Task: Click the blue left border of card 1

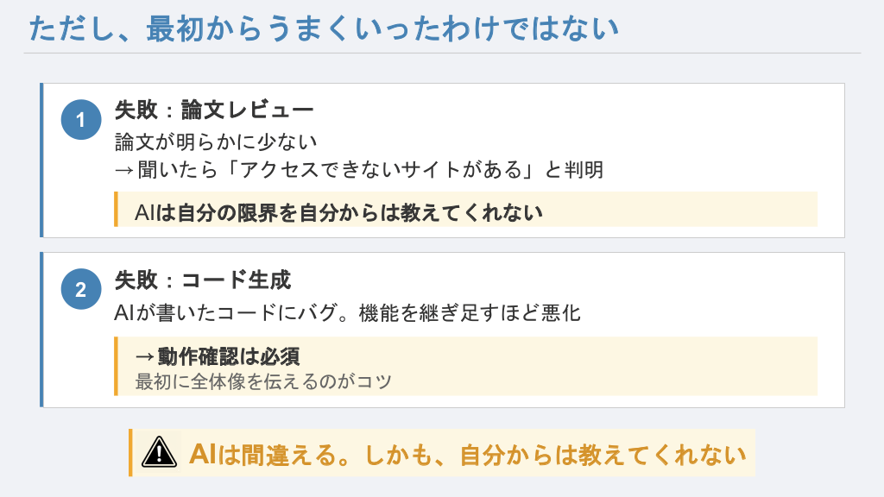Action: click(41, 160)
